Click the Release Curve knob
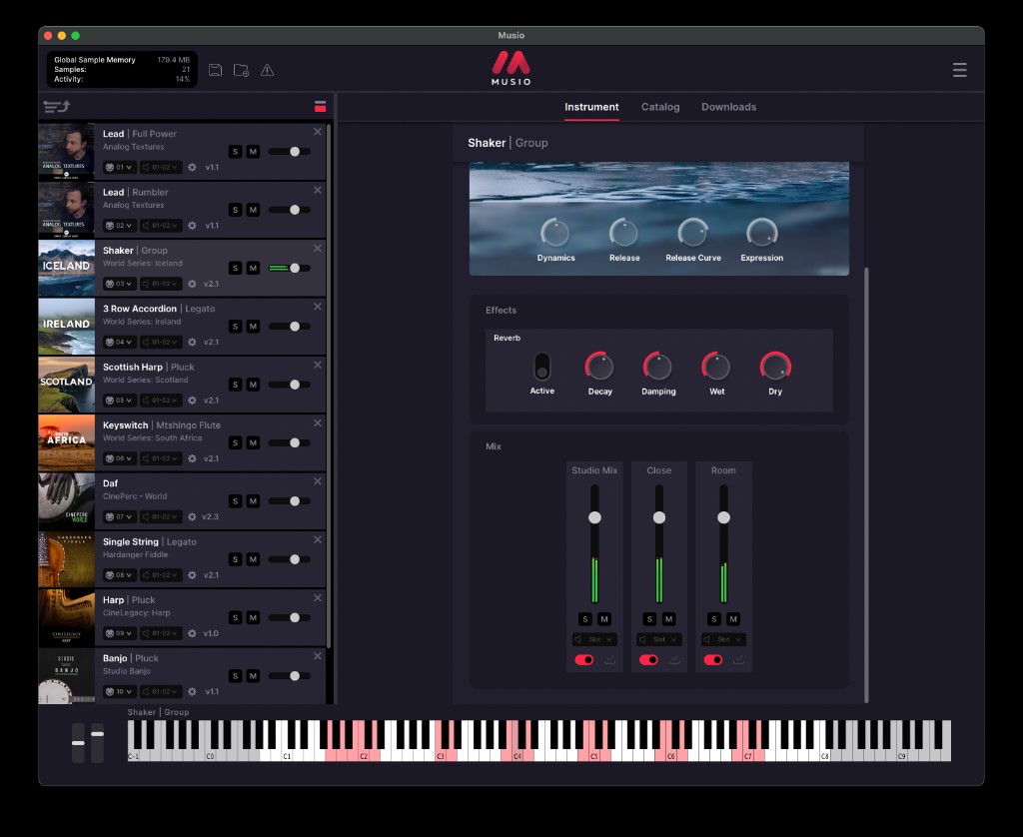 [693, 233]
